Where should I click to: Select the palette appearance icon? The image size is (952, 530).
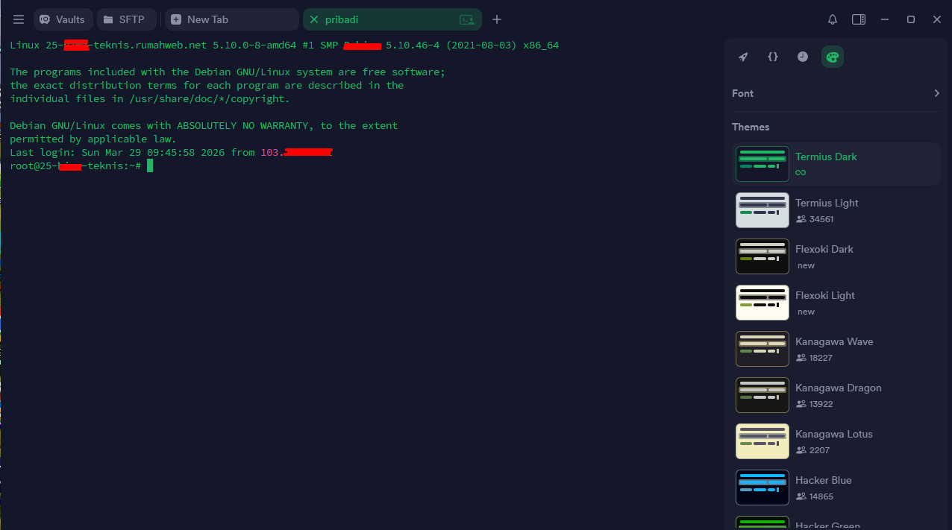[833, 57]
